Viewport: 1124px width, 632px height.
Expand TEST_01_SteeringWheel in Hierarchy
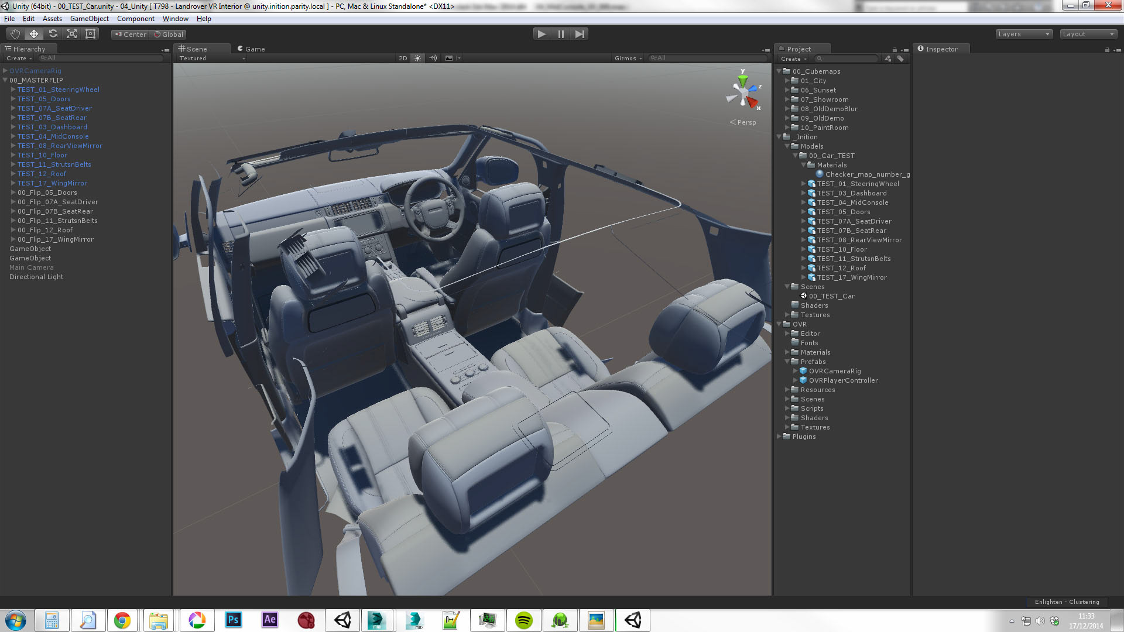pos(13,90)
